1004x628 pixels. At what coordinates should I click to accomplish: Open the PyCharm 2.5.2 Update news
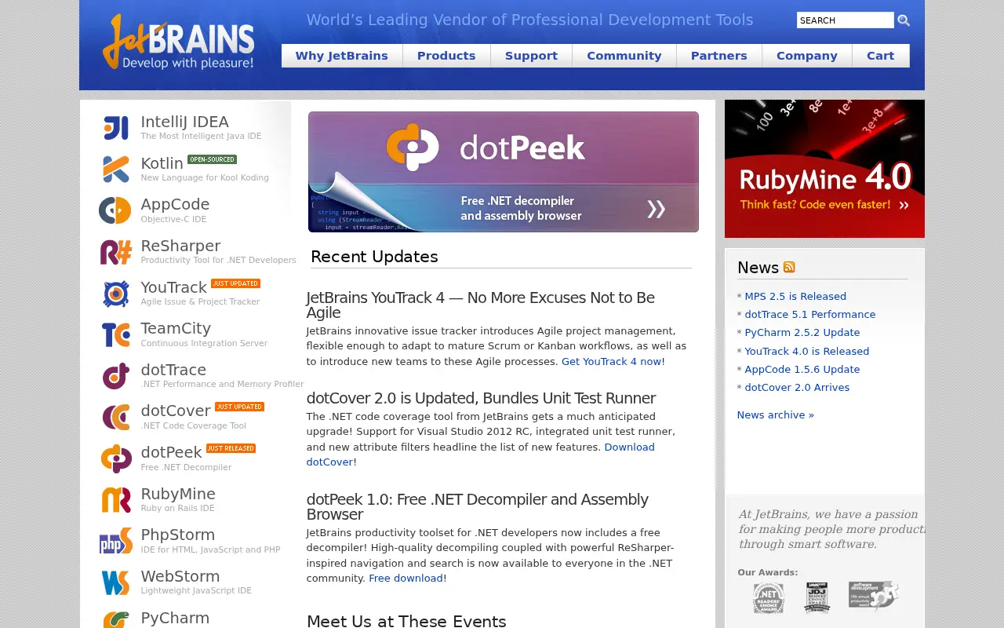(x=802, y=333)
